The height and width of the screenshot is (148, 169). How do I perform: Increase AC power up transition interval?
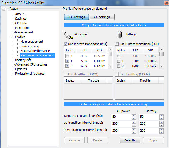click(134, 122)
